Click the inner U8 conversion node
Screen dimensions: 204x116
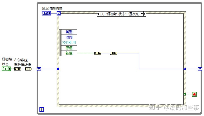(x=114, y=53)
